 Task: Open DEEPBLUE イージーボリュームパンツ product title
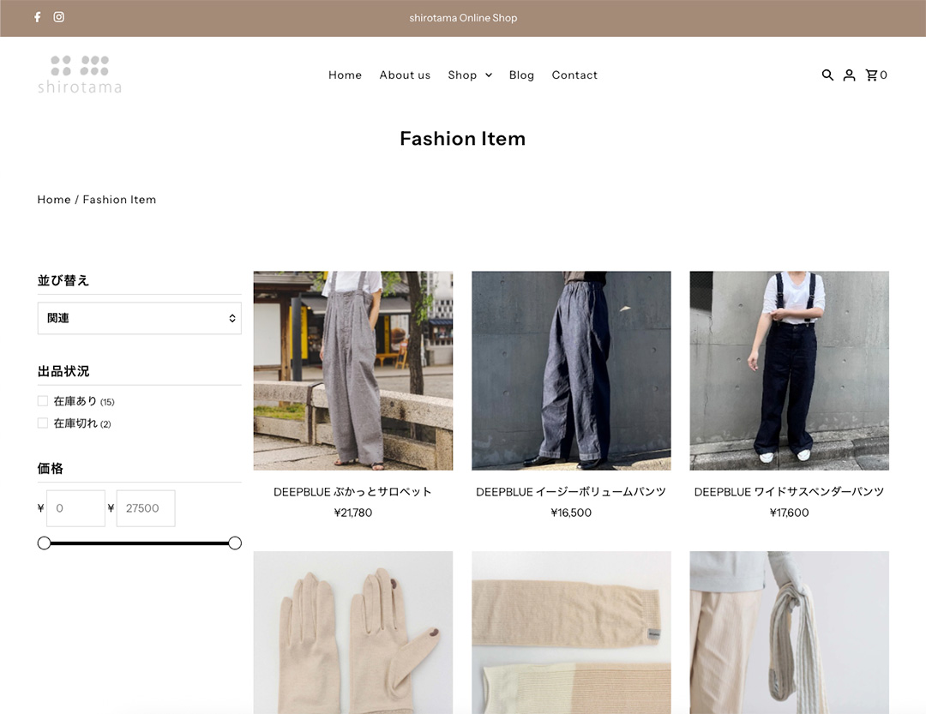click(571, 492)
